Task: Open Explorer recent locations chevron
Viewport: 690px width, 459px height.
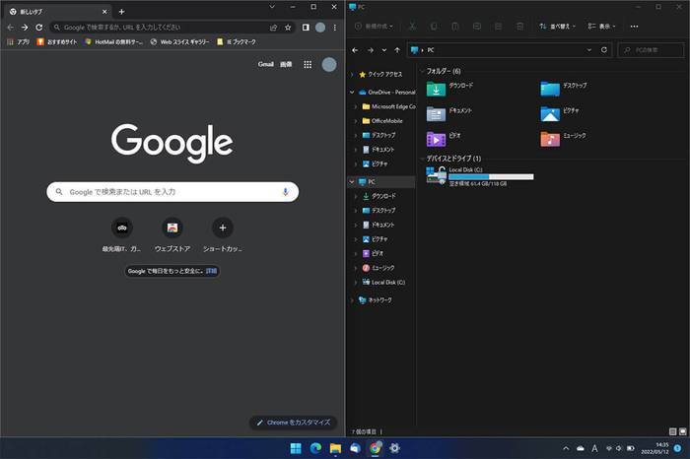Action: click(x=384, y=50)
